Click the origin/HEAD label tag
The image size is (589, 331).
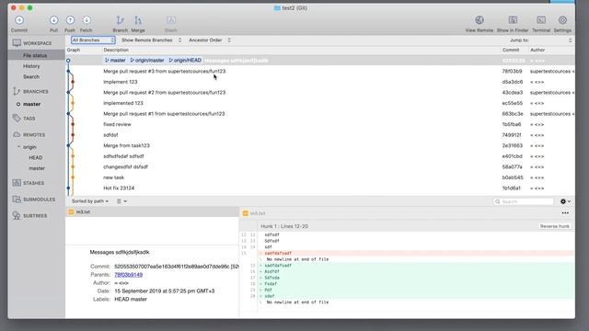click(x=185, y=60)
